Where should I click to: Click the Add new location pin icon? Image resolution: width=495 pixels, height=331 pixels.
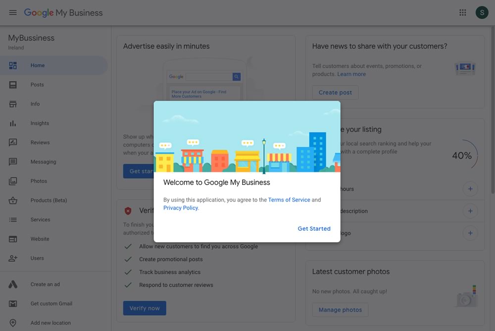pos(13,323)
